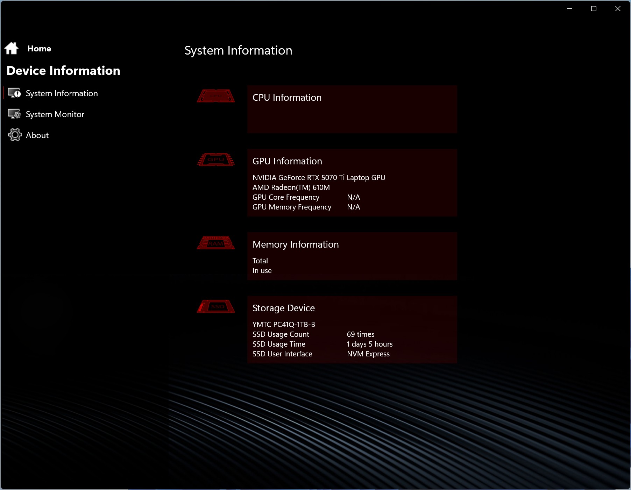Maximize the application window
Screen dimensions: 631x490
(x=594, y=8)
